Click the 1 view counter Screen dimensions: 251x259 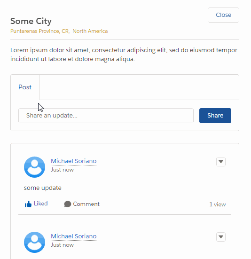[x=217, y=204]
